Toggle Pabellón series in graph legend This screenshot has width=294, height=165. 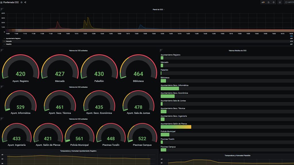pos(9,44)
